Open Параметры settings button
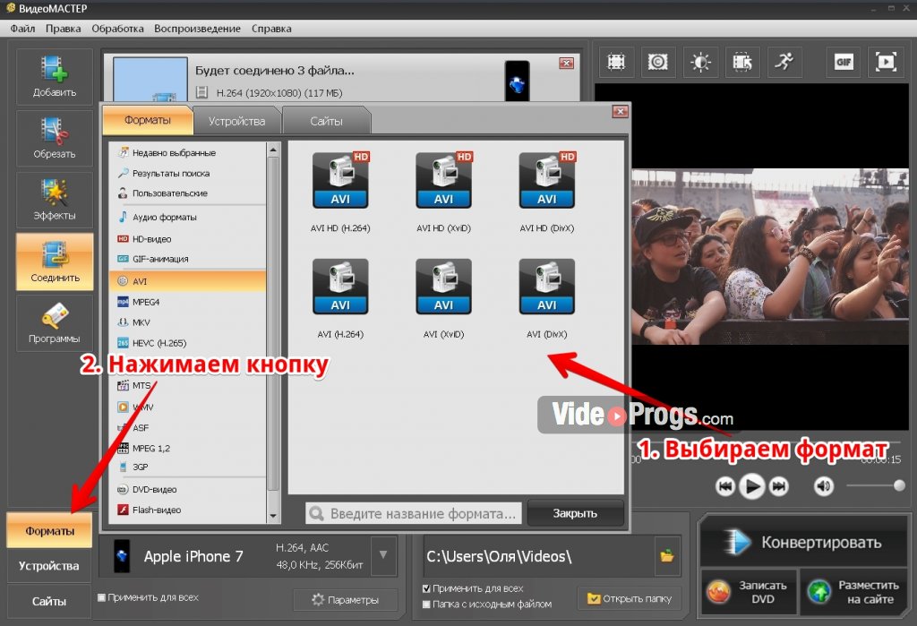Image resolution: width=917 pixels, height=626 pixels. tap(345, 600)
